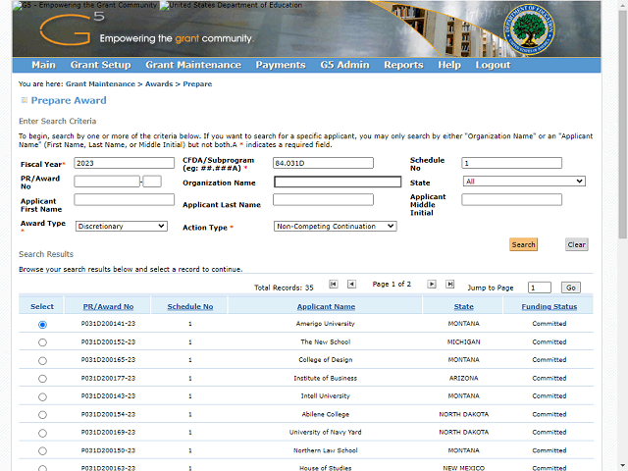Go to the first results page icon
Viewport: 628px width, 471px height.
334,284
